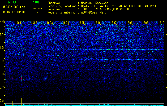The image size is (167, 106).
Task: Click the kHz axis unit label
Action: click(x=2, y=21)
